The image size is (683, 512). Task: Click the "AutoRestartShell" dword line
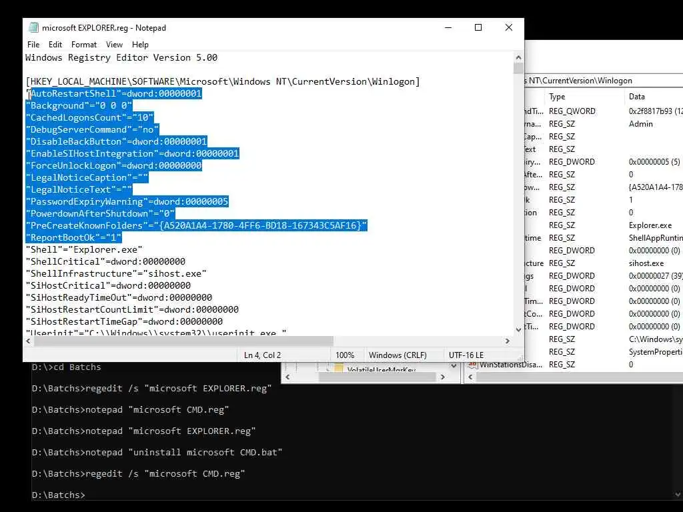(x=113, y=93)
